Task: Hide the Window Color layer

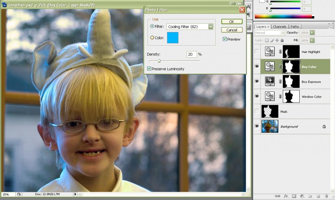Action: click(x=257, y=96)
